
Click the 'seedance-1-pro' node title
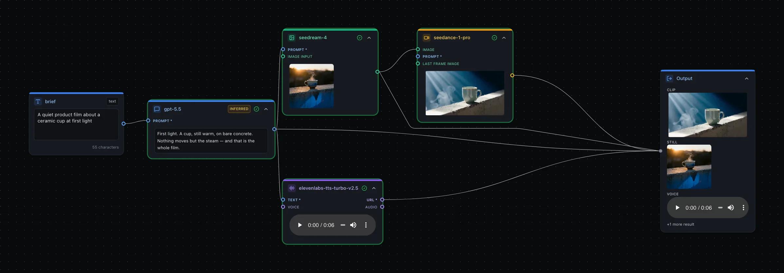pyautogui.click(x=452, y=38)
